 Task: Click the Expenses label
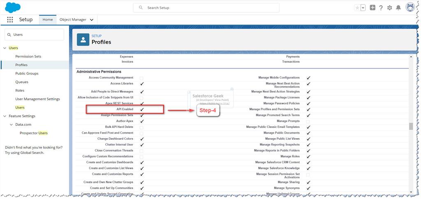click(x=127, y=57)
